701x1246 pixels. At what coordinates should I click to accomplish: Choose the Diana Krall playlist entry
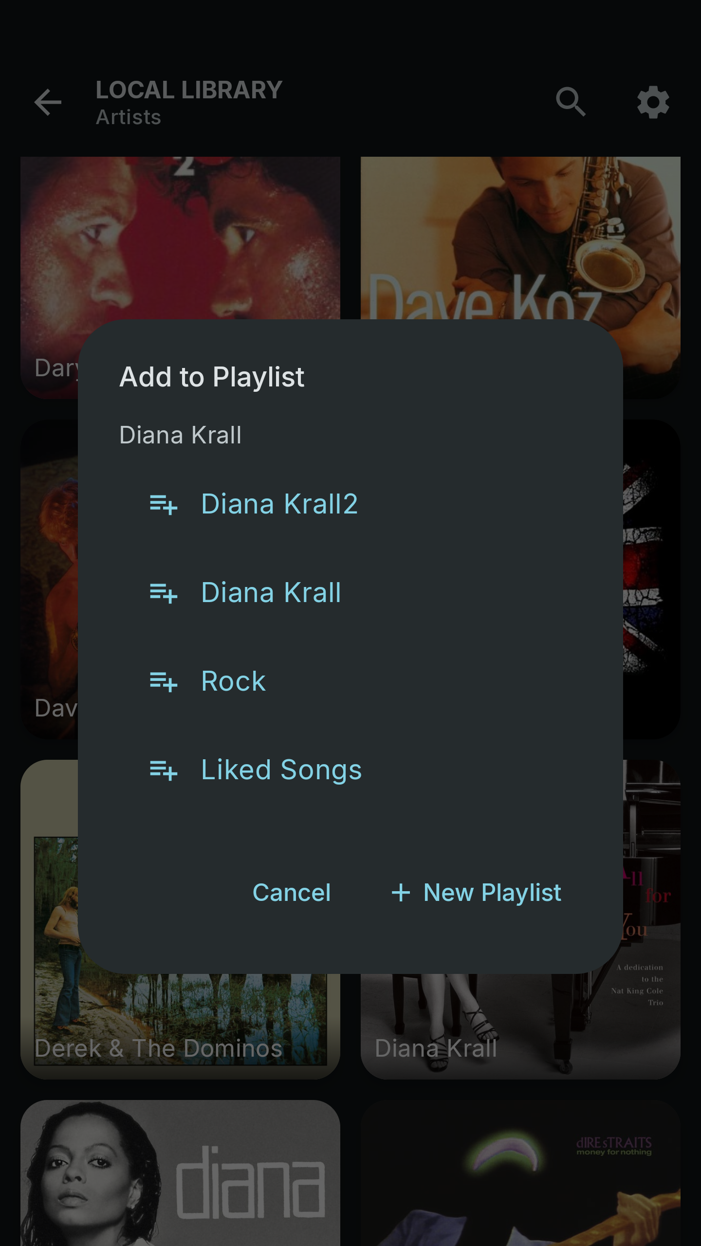coord(271,593)
